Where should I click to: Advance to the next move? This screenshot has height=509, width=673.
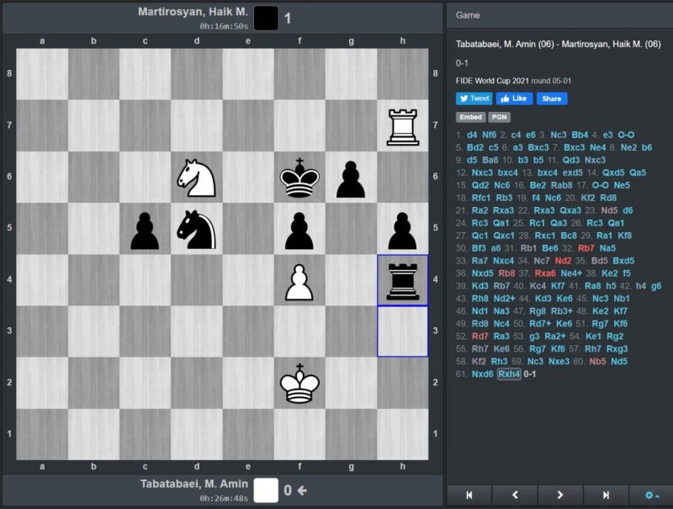tap(560, 496)
